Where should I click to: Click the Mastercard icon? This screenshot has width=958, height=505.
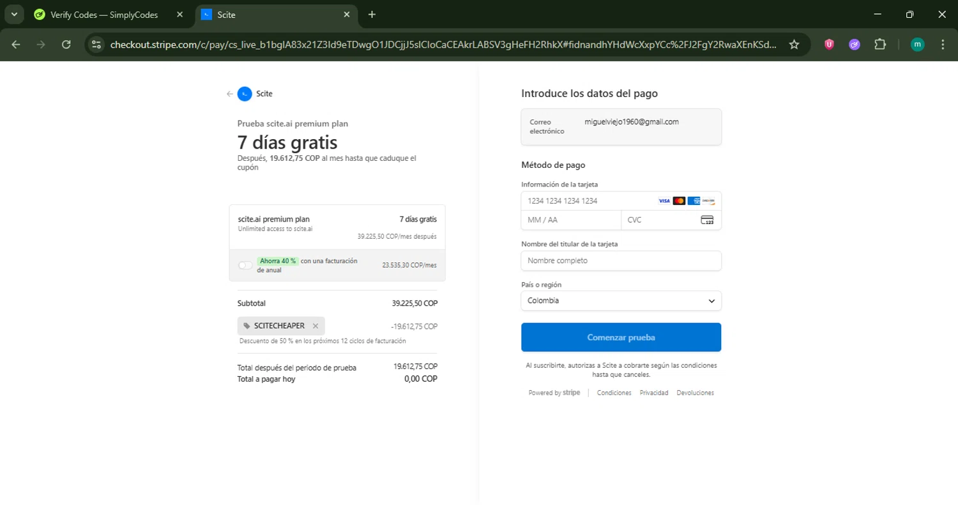679,201
